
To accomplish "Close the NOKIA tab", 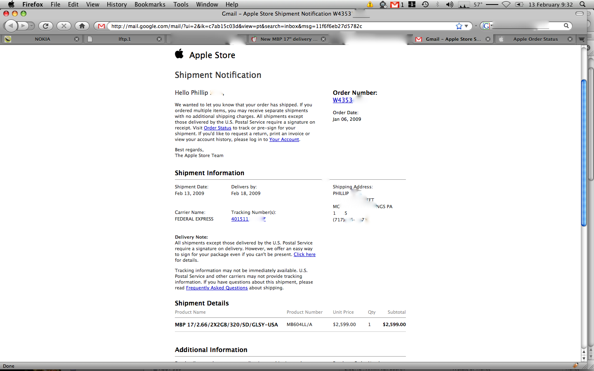I will pyautogui.click(x=77, y=39).
